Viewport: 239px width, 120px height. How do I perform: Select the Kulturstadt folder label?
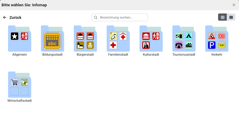(x=151, y=54)
